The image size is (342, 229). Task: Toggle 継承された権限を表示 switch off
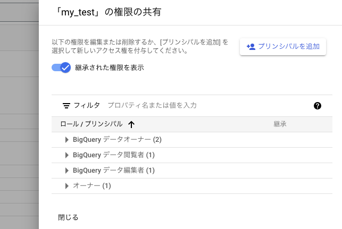[61, 67]
